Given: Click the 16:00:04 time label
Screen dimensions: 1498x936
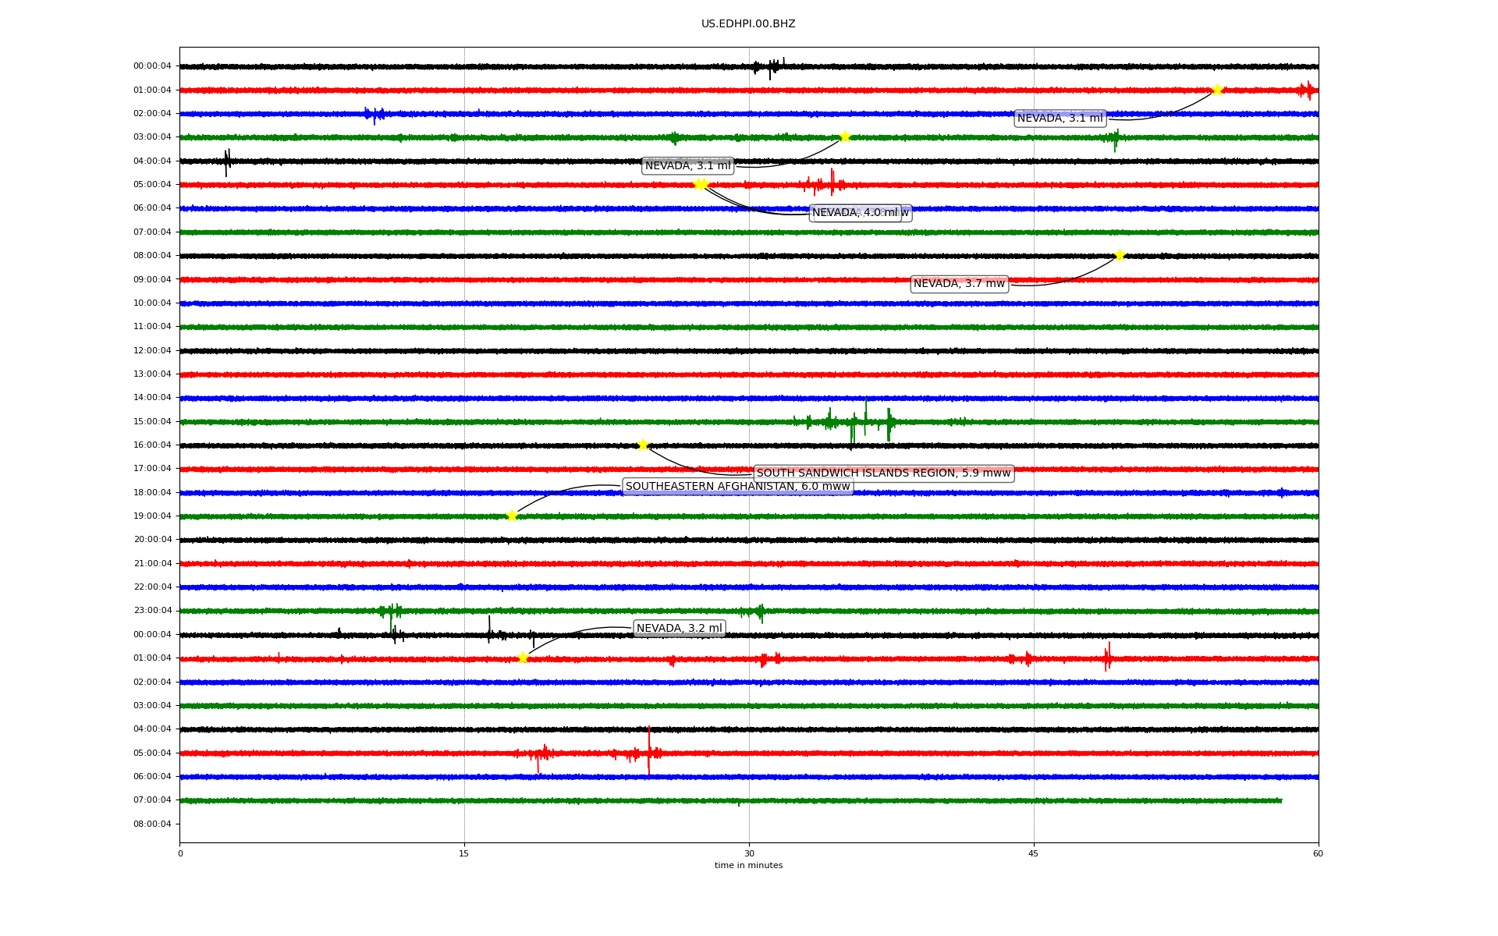Looking at the screenshot, I should tap(152, 445).
